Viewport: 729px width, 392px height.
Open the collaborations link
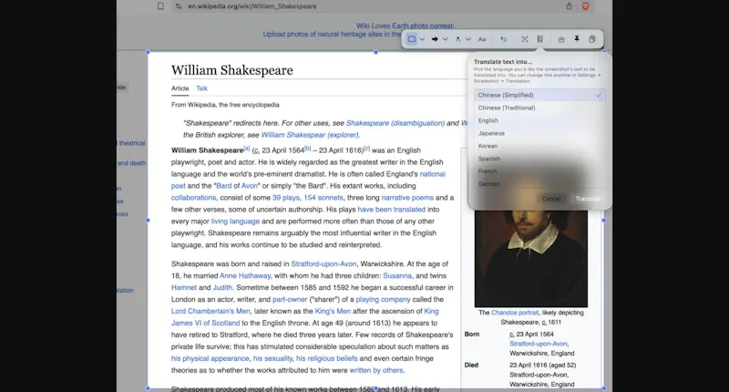(x=193, y=198)
